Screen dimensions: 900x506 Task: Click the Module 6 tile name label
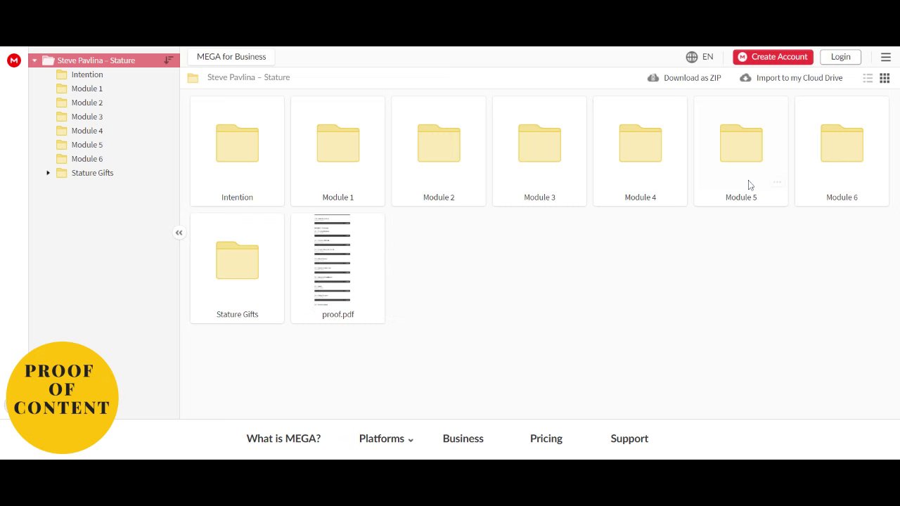[x=842, y=197]
